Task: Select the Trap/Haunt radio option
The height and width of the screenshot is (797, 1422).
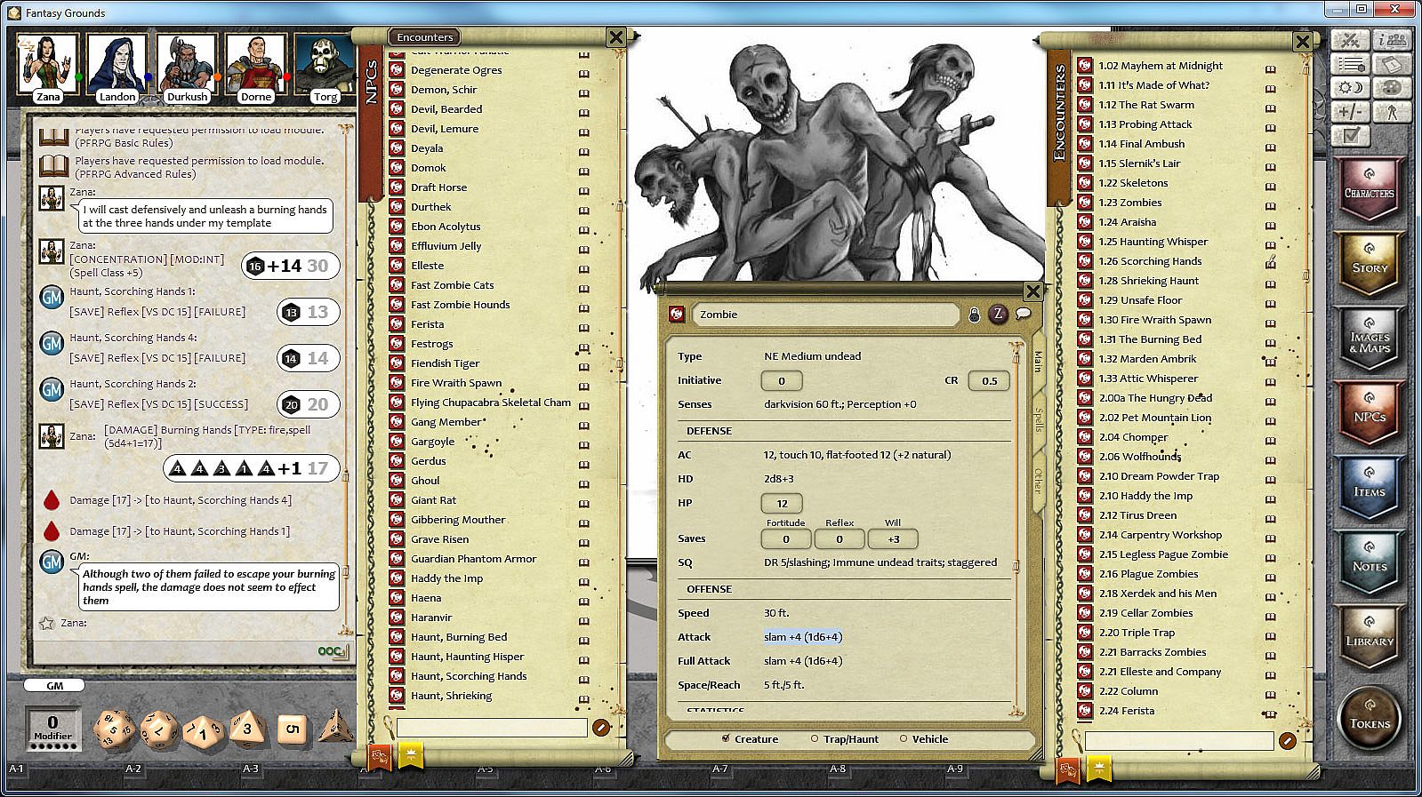Action: tap(843, 739)
